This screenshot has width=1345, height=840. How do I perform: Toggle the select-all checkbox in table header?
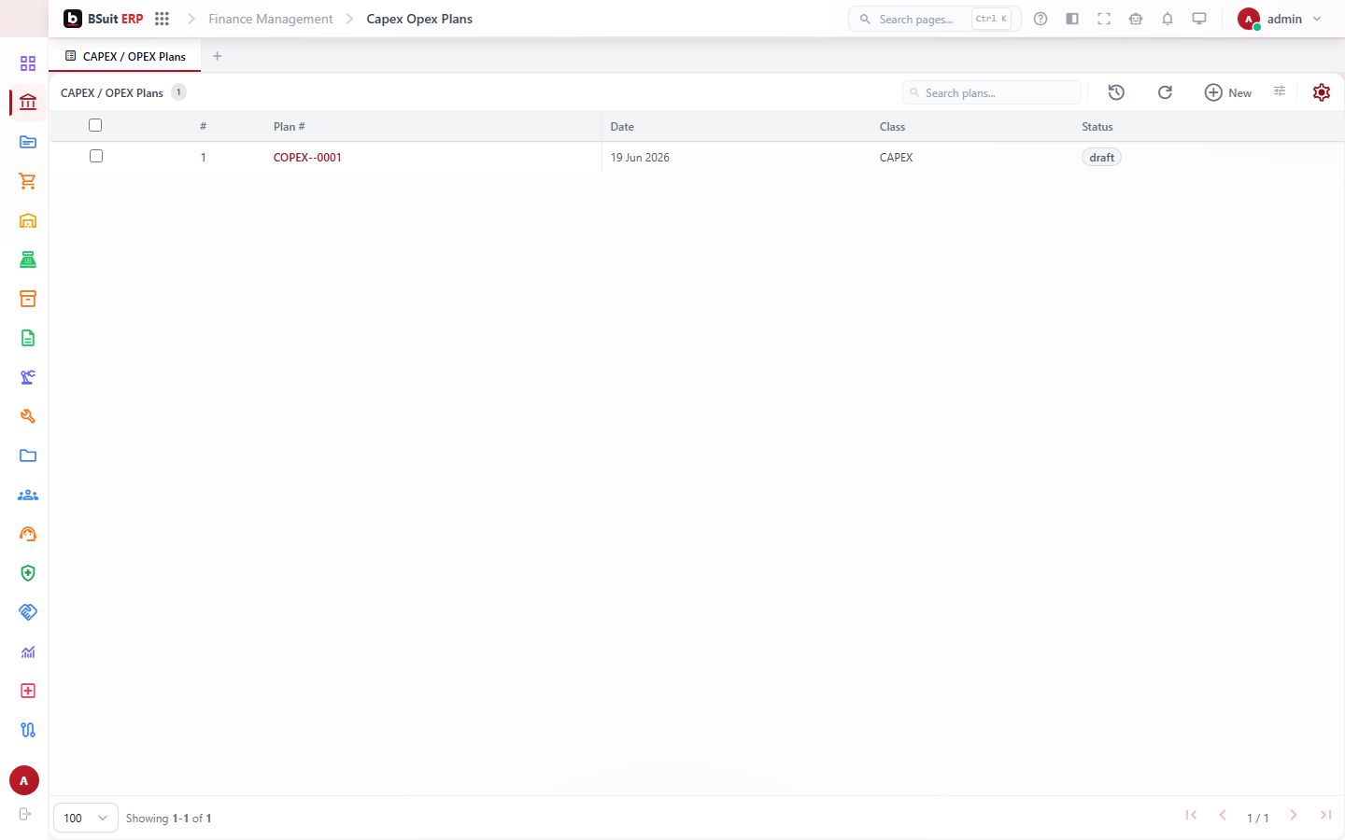pyautogui.click(x=95, y=125)
